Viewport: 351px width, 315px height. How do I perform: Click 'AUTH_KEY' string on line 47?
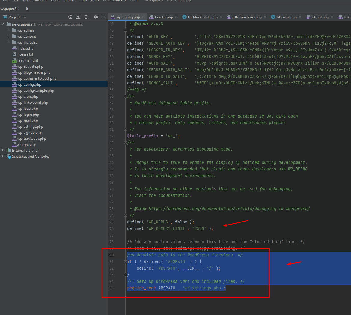click(158, 37)
